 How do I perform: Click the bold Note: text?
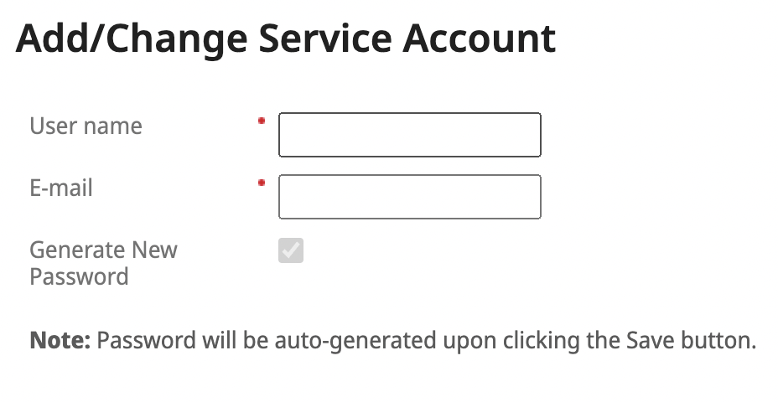60,341
